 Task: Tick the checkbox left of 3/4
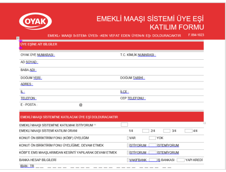pyautogui.click(x=167, y=131)
